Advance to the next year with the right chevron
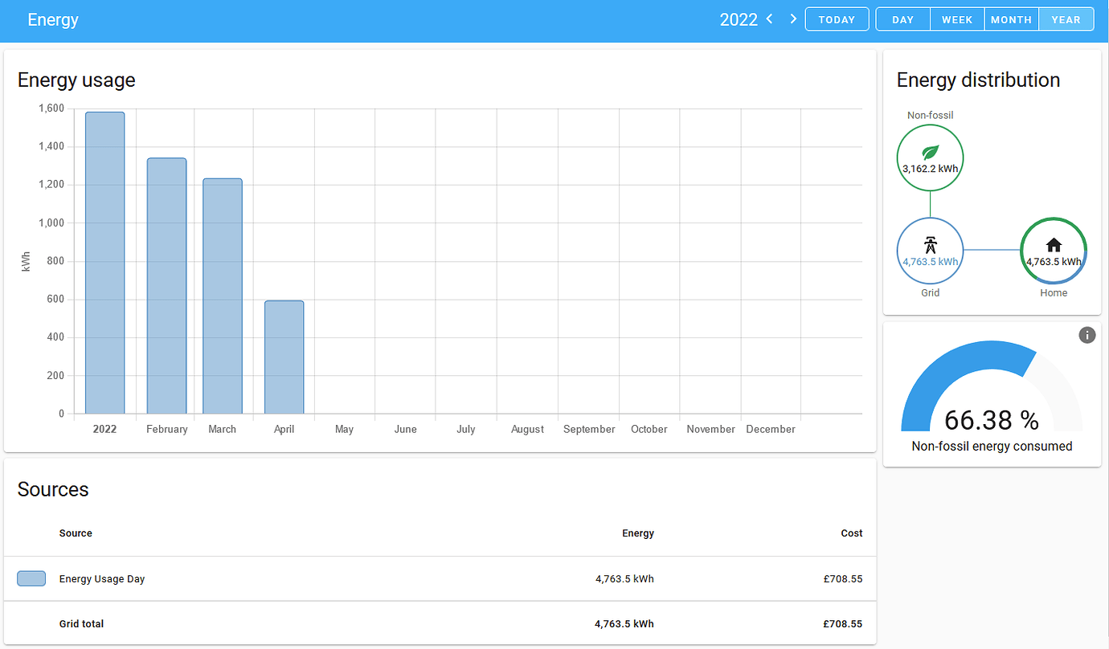The height and width of the screenshot is (649, 1109). coord(793,18)
